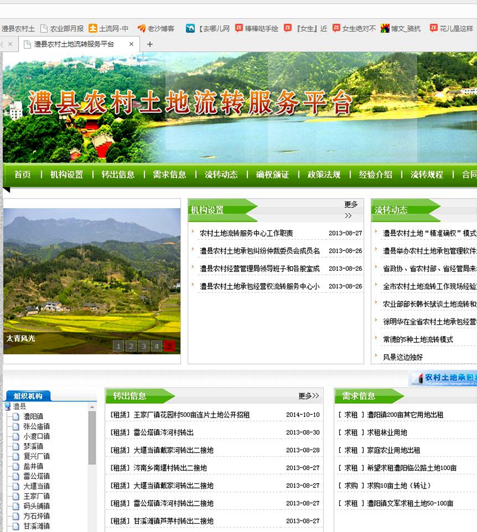Click the 太青风光 slideshow photo
The image size is (477, 532).
(92, 281)
